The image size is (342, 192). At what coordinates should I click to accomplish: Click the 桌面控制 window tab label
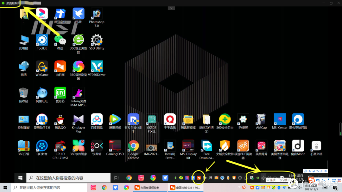pyautogui.click(x=12, y=3)
